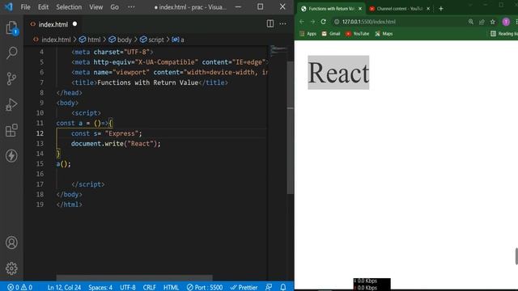
Task: Open the Accounts menu icon
Action: (11, 242)
